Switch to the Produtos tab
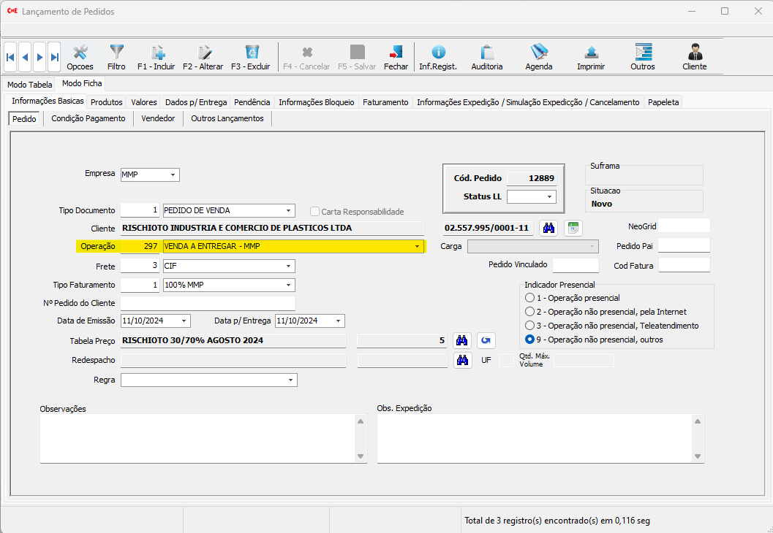The image size is (773, 533). tap(106, 102)
